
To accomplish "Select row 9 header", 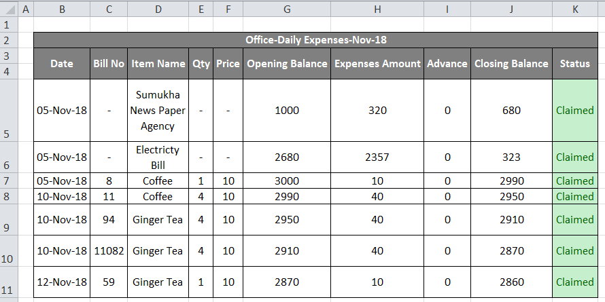I will 8,220.
